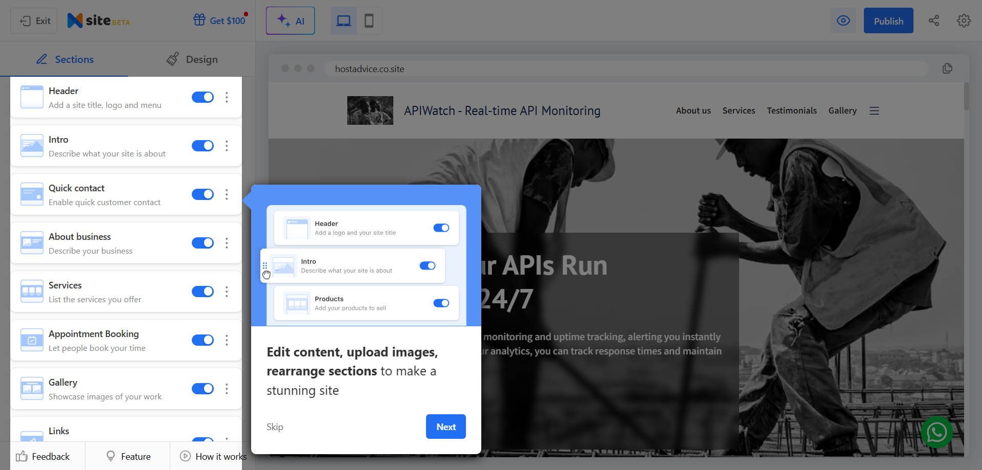The height and width of the screenshot is (470, 982).
Task: Open Services section more options menu
Action: click(x=227, y=292)
